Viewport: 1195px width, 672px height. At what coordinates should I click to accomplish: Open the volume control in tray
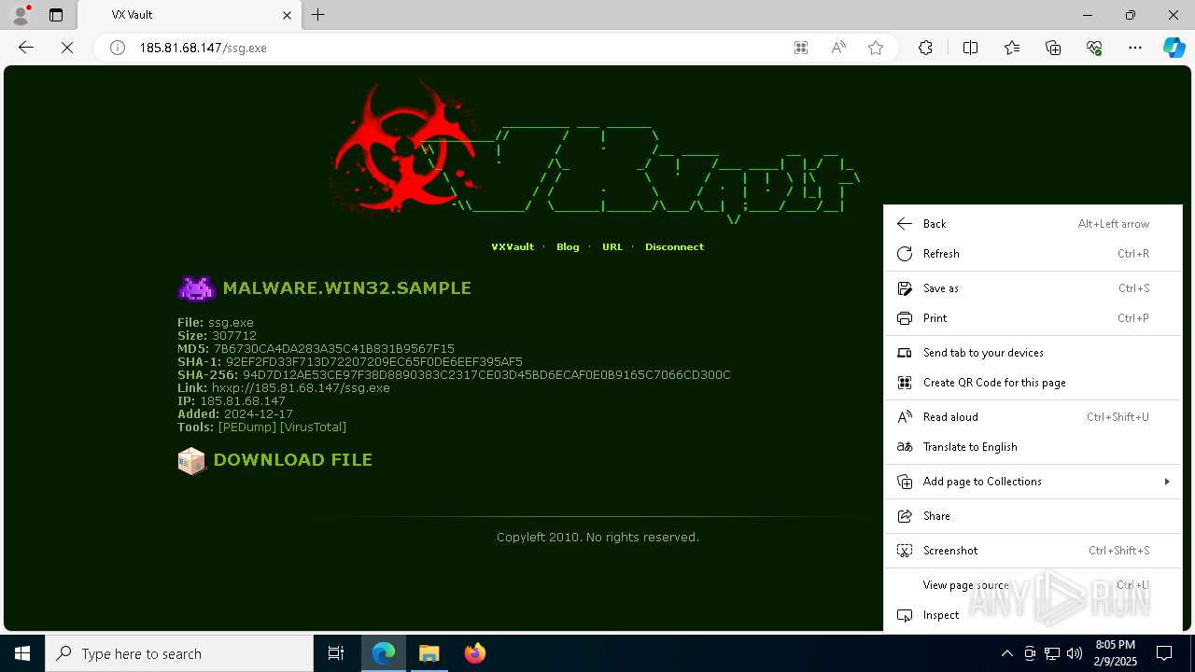point(1075,653)
